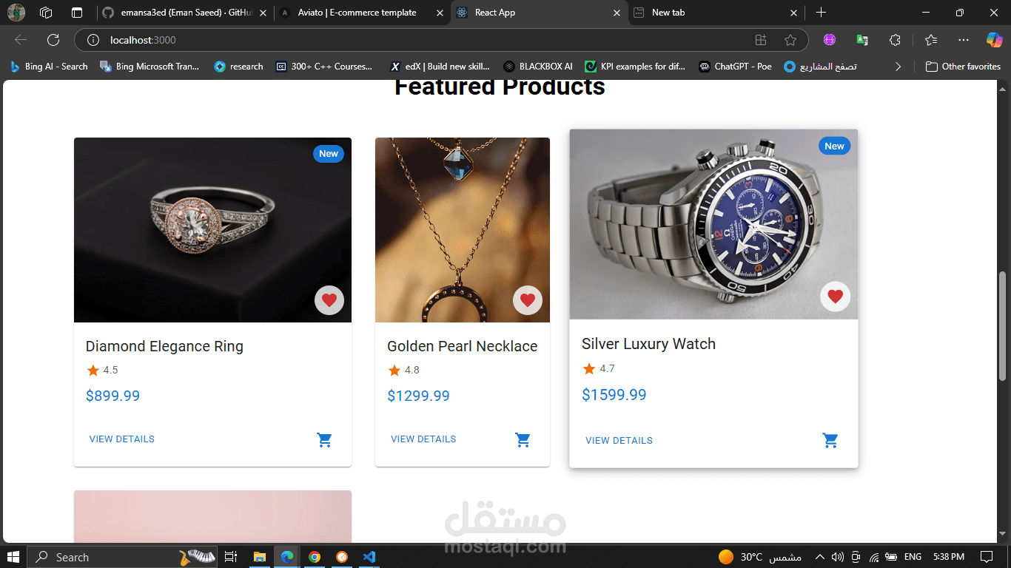Viewport: 1011px width, 568px height.
Task: Open Google Chrome from the taskbar
Action: click(315, 557)
